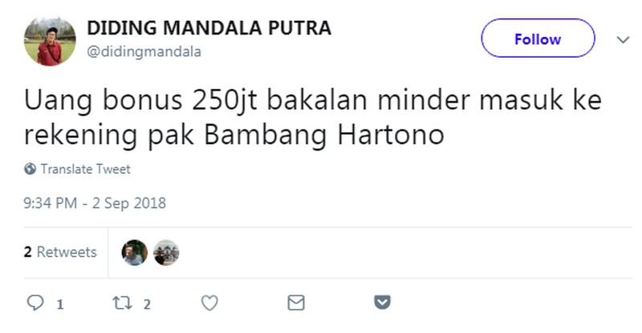Open second retweeter's avatar
This screenshot has height=333, width=642.
[166, 252]
